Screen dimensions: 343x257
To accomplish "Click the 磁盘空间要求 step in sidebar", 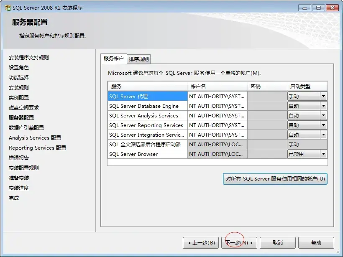I will (24, 108).
